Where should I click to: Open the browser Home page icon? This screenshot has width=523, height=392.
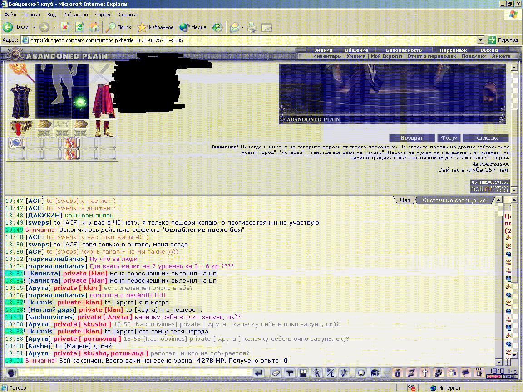pyautogui.click(x=94, y=27)
